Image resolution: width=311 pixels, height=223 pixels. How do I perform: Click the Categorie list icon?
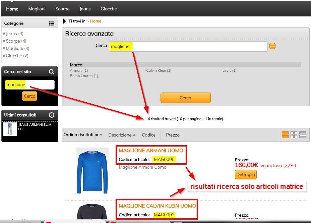pyautogui.click(x=52, y=23)
